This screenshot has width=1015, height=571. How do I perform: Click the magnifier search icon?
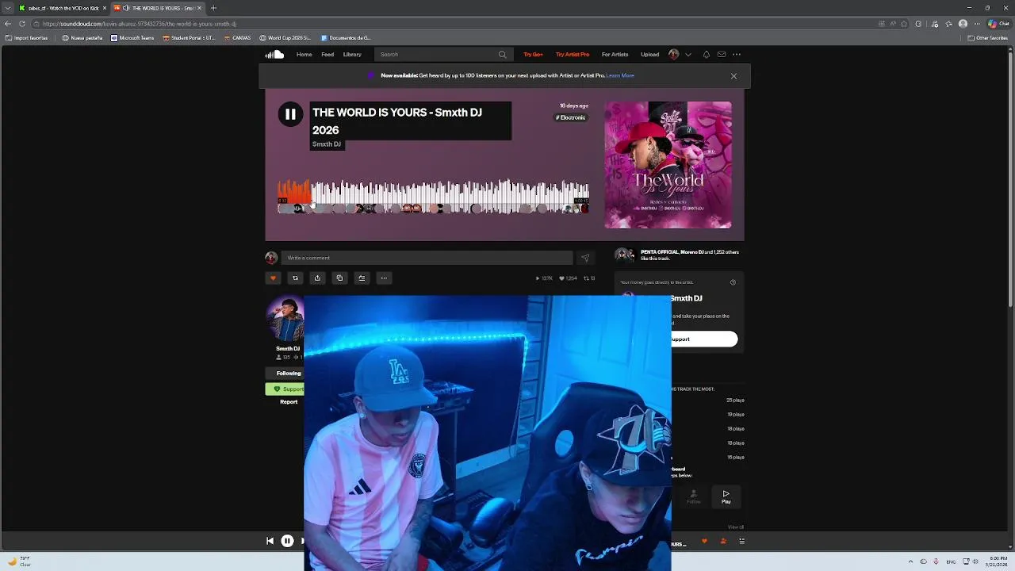point(502,55)
